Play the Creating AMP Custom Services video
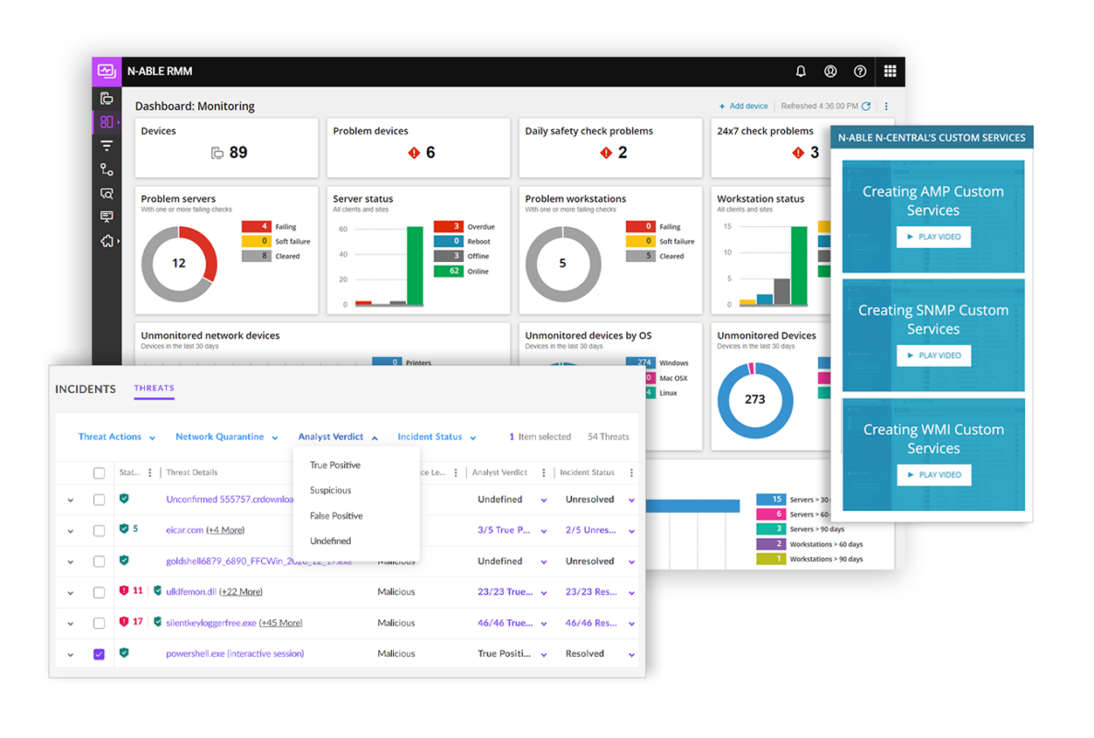The image size is (1094, 738). click(x=933, y=237)
